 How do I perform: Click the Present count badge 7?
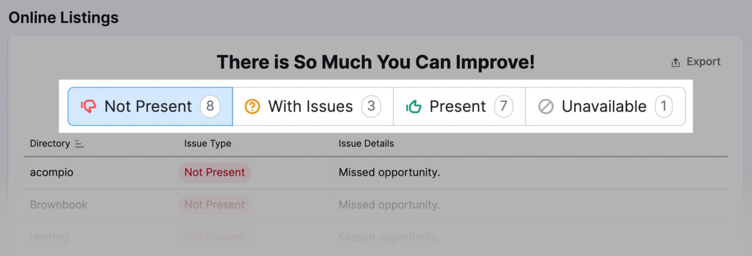pos(503,106)
